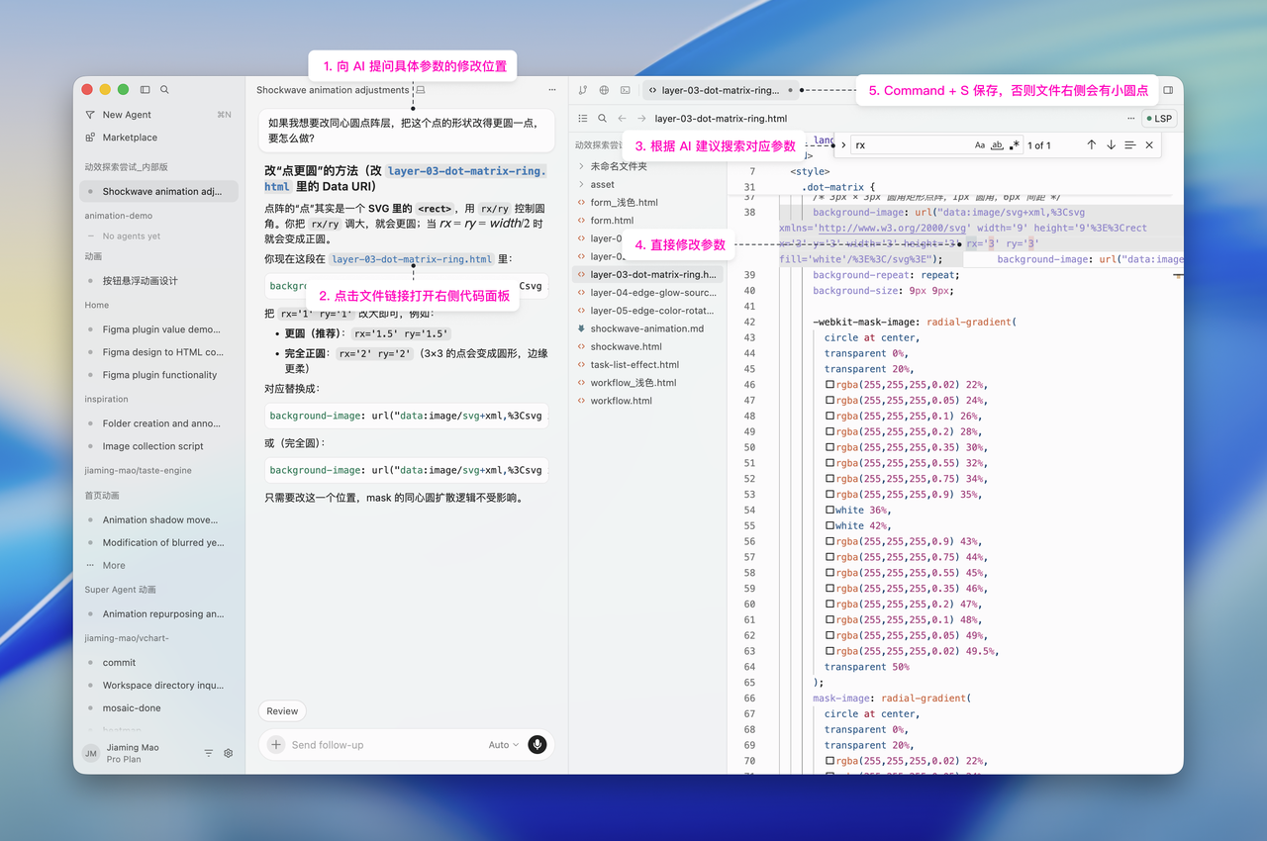1267x841 pixels.
Task: Open Folder creation and anno... conversation
Action: tap(159, 423)
